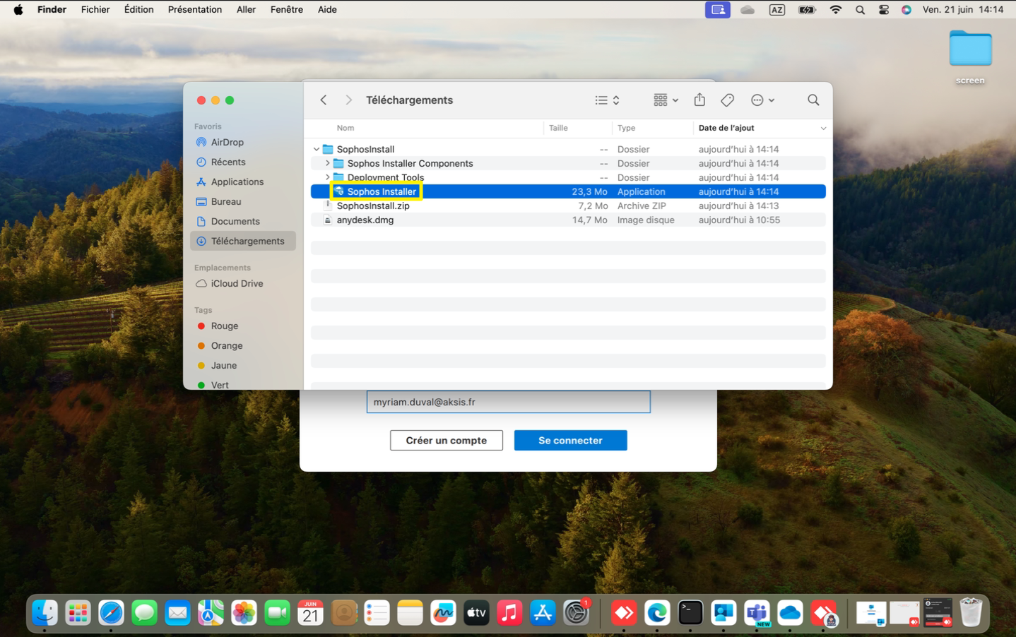Click the Wi-Fi icon in menu bar
1016x637 pixels.
coord(836,10)
